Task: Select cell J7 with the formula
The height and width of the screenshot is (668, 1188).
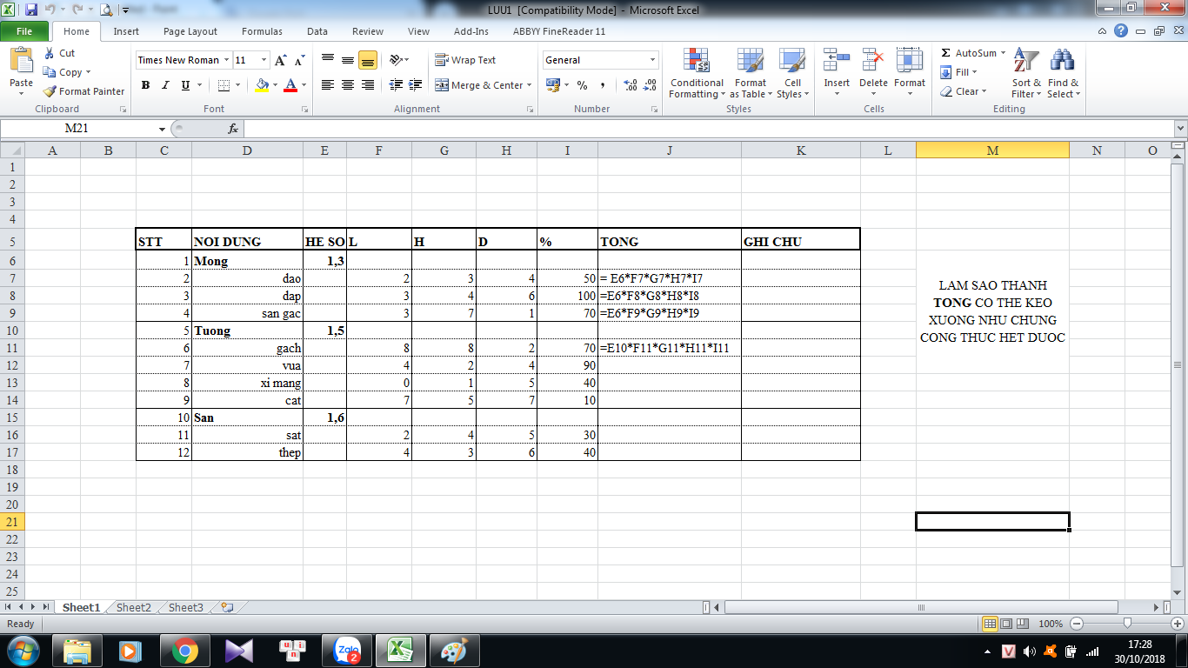Action: pyautogui.click(x=669, y=278)
